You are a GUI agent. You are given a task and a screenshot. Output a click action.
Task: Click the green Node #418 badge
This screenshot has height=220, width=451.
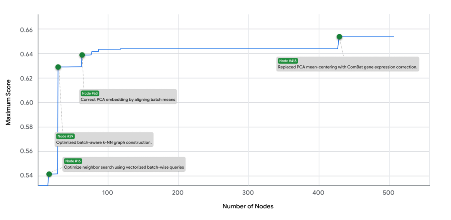[288, 61]
